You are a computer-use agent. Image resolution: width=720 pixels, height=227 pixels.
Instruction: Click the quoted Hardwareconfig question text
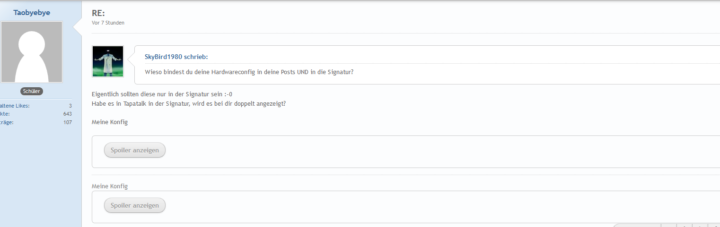(249, 72)
